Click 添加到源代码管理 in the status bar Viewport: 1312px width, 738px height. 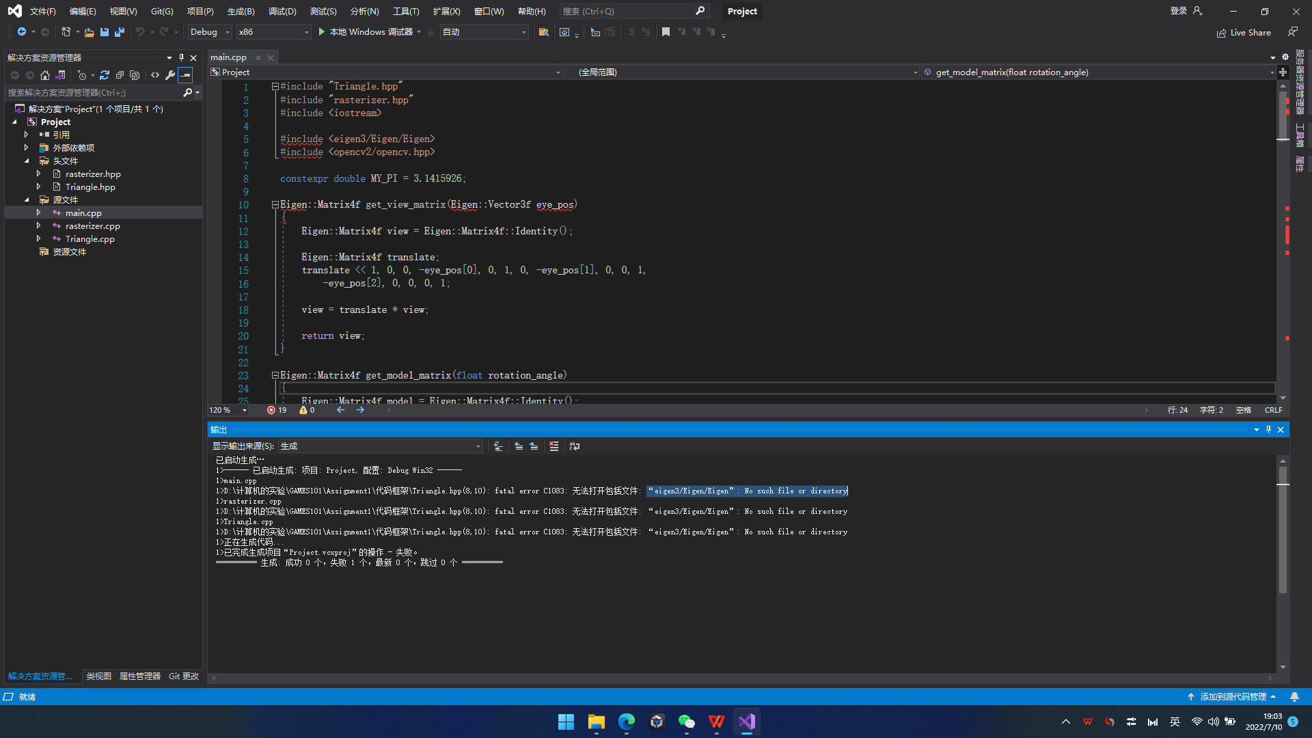(1233, 696)
